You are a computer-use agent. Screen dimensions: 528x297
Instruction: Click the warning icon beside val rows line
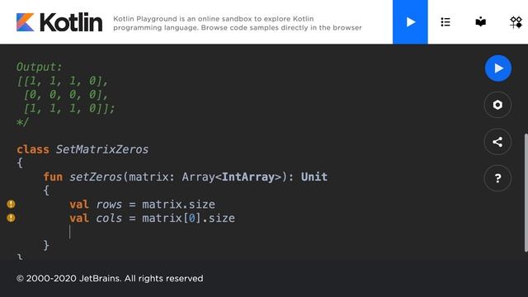(x=11, y=204)
